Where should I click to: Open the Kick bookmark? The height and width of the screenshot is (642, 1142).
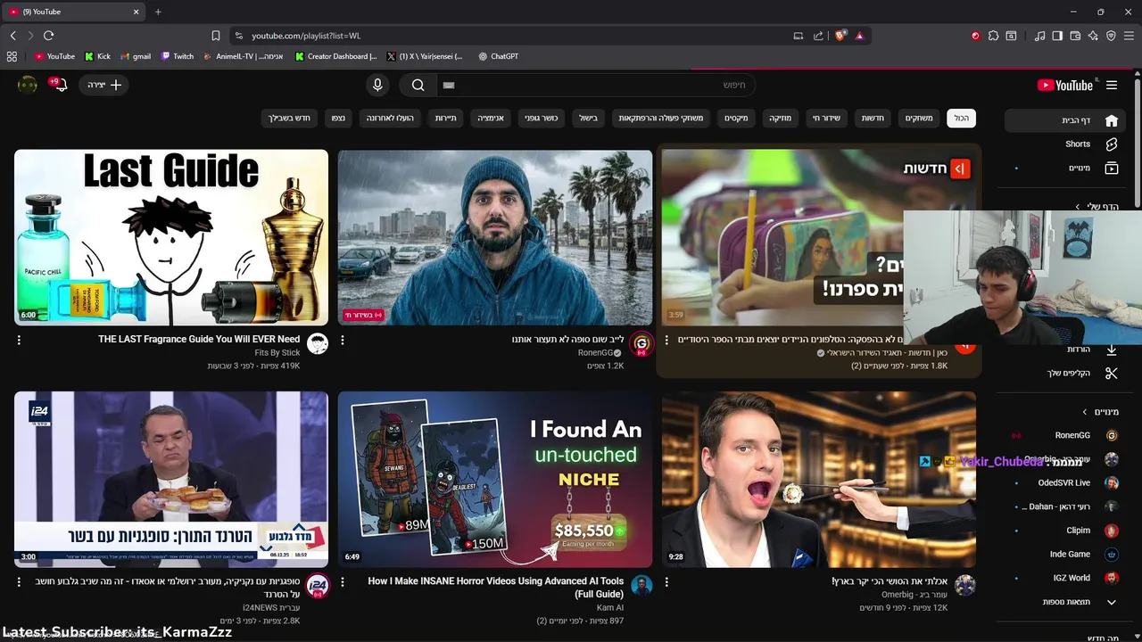click(97, 56)
